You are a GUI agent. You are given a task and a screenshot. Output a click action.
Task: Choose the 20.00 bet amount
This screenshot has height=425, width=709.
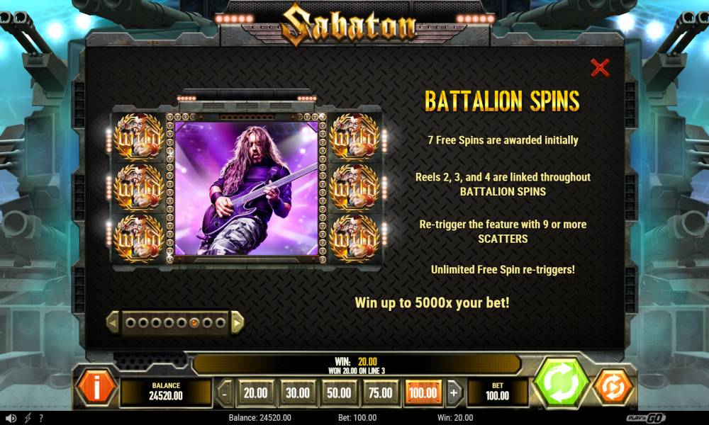point(255,393)
